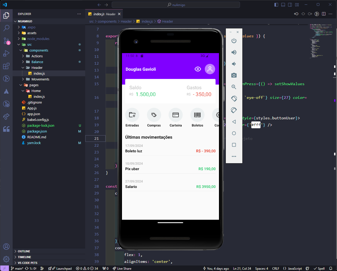Expand the Movements folder

[40, 79]
